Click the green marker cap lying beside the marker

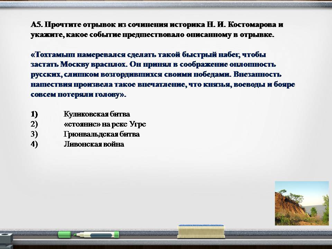64,234
